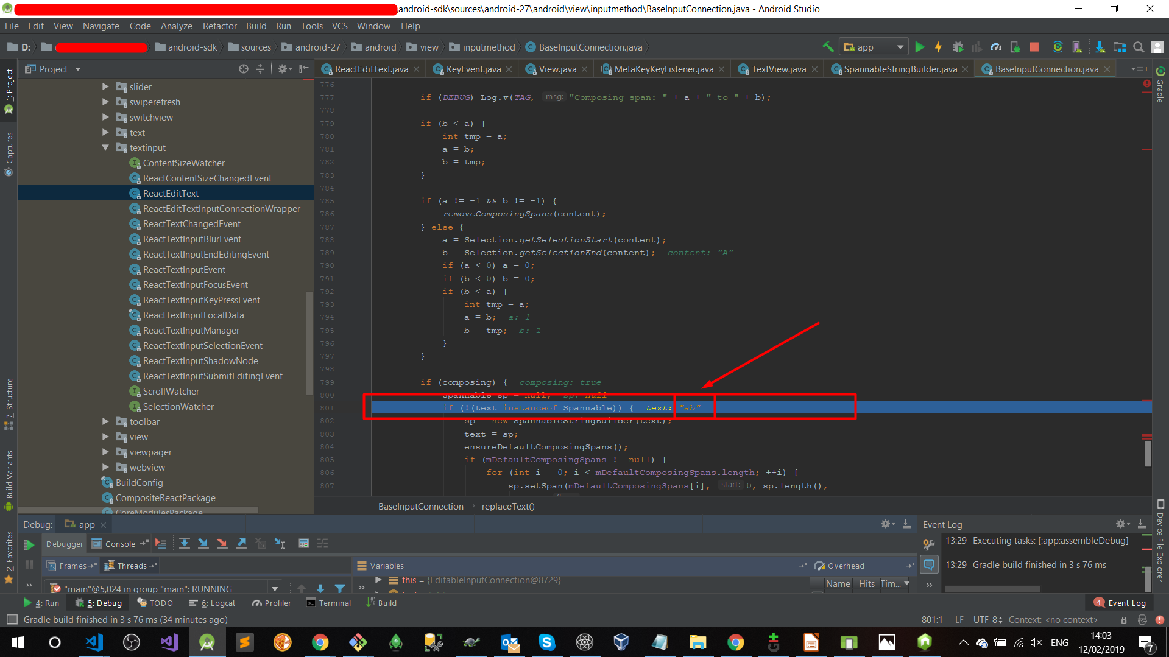Click Step Into debug icon

click(x=203, y=543)
